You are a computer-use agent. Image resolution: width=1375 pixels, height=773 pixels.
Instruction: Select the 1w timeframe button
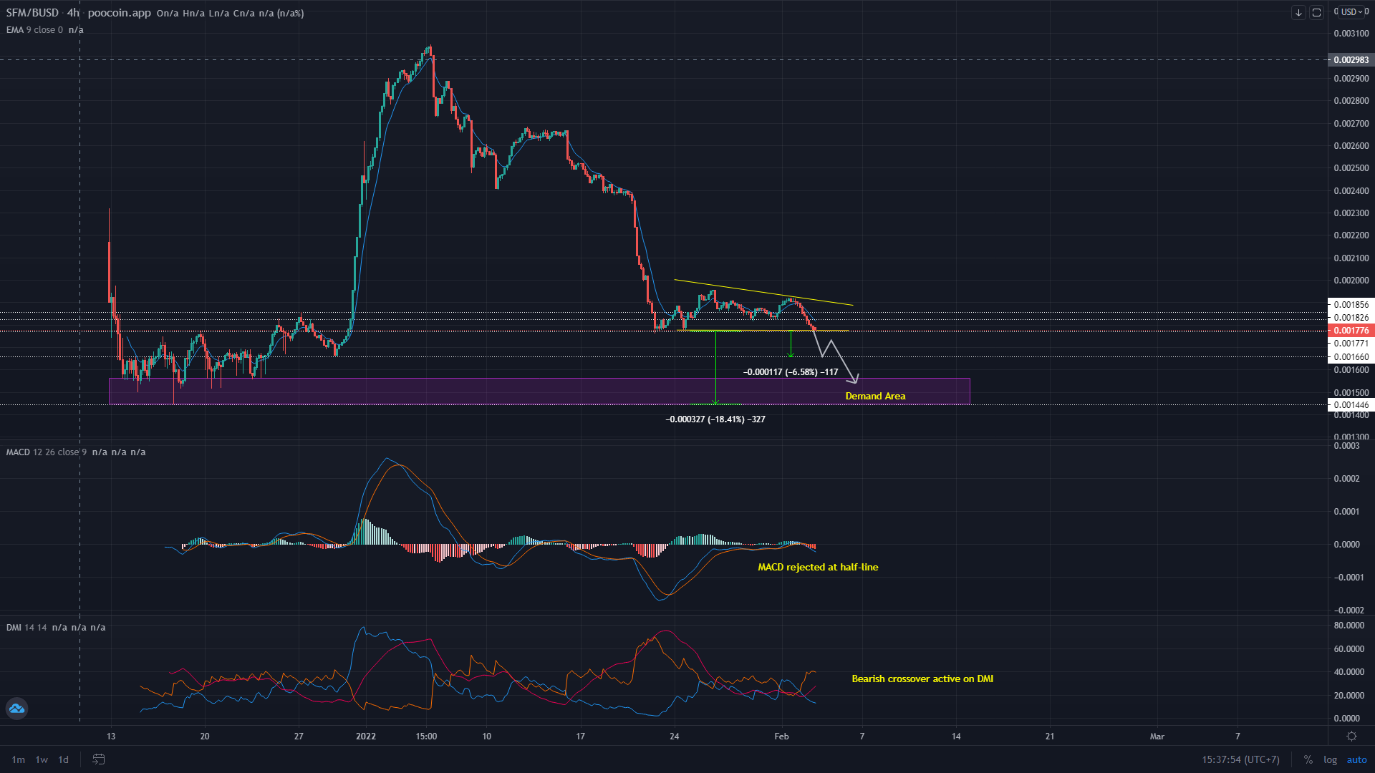click(40, 760)
